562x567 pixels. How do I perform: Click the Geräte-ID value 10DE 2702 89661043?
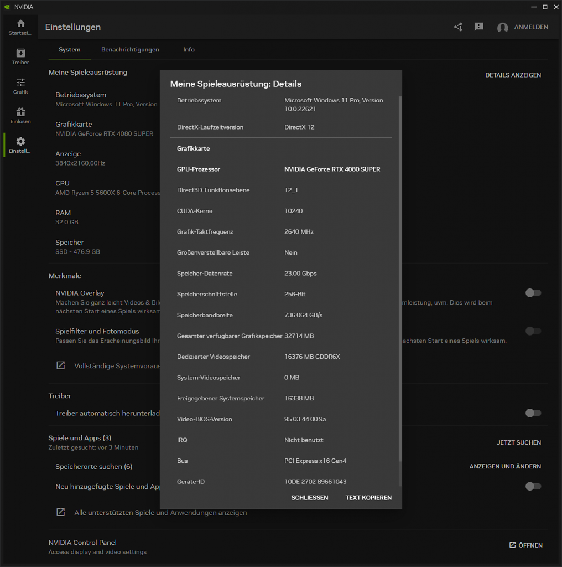(315, 482)
